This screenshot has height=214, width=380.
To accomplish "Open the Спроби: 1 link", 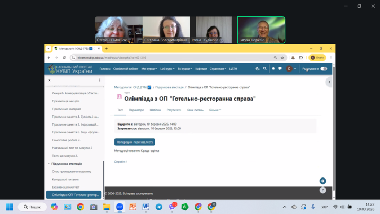I will [121, 162].
